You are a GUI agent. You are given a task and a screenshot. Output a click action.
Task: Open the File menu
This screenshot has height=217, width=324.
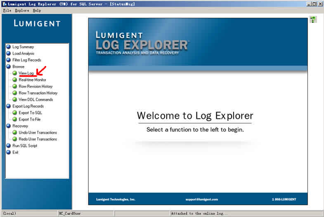[x=7, y=11]
